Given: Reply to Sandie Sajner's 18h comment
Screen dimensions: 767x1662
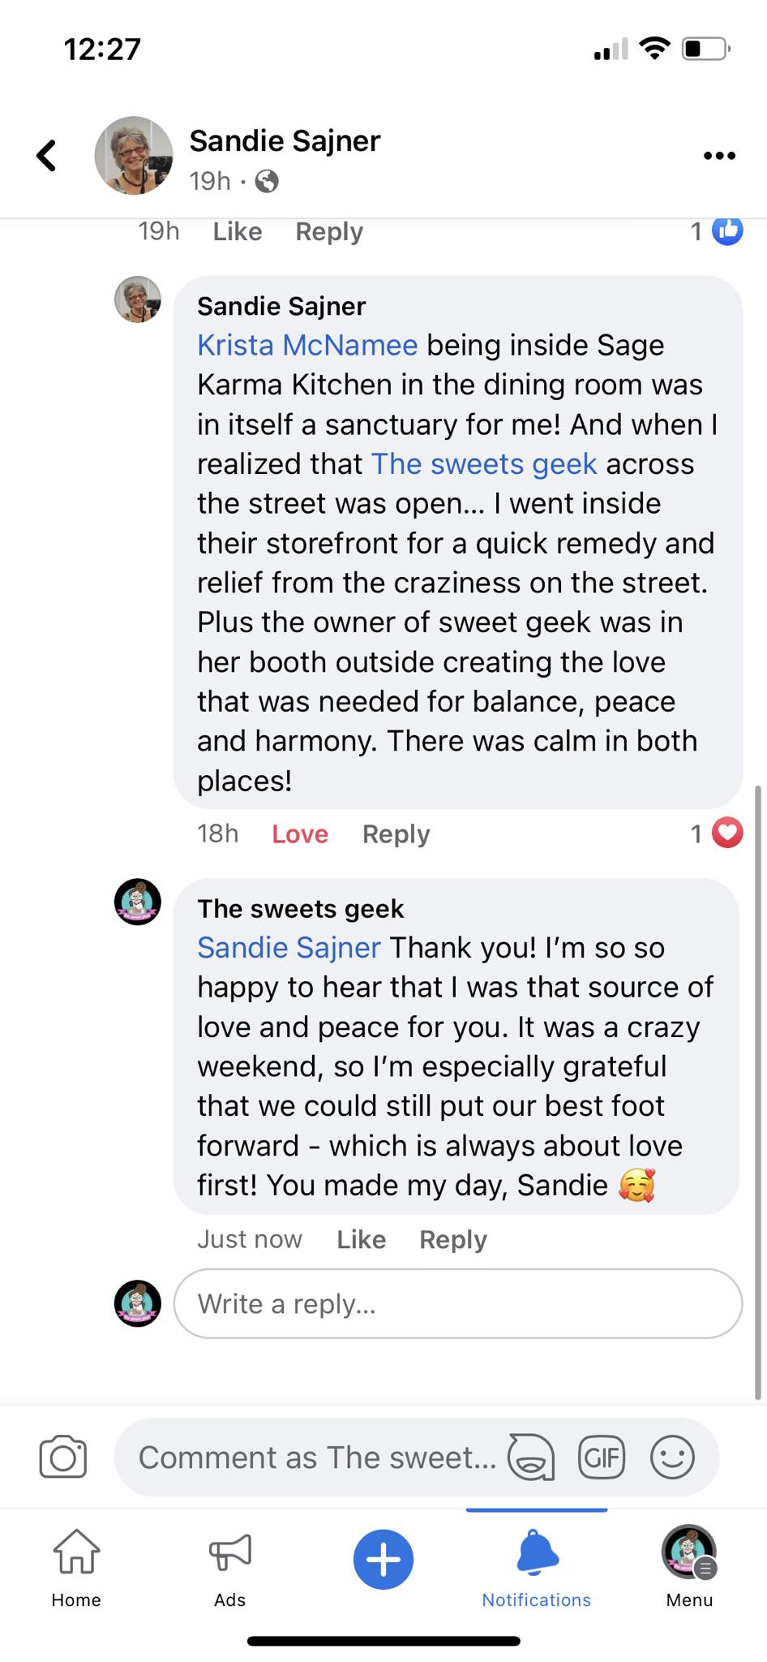Looking at the screenshot, I should [396, 834].
